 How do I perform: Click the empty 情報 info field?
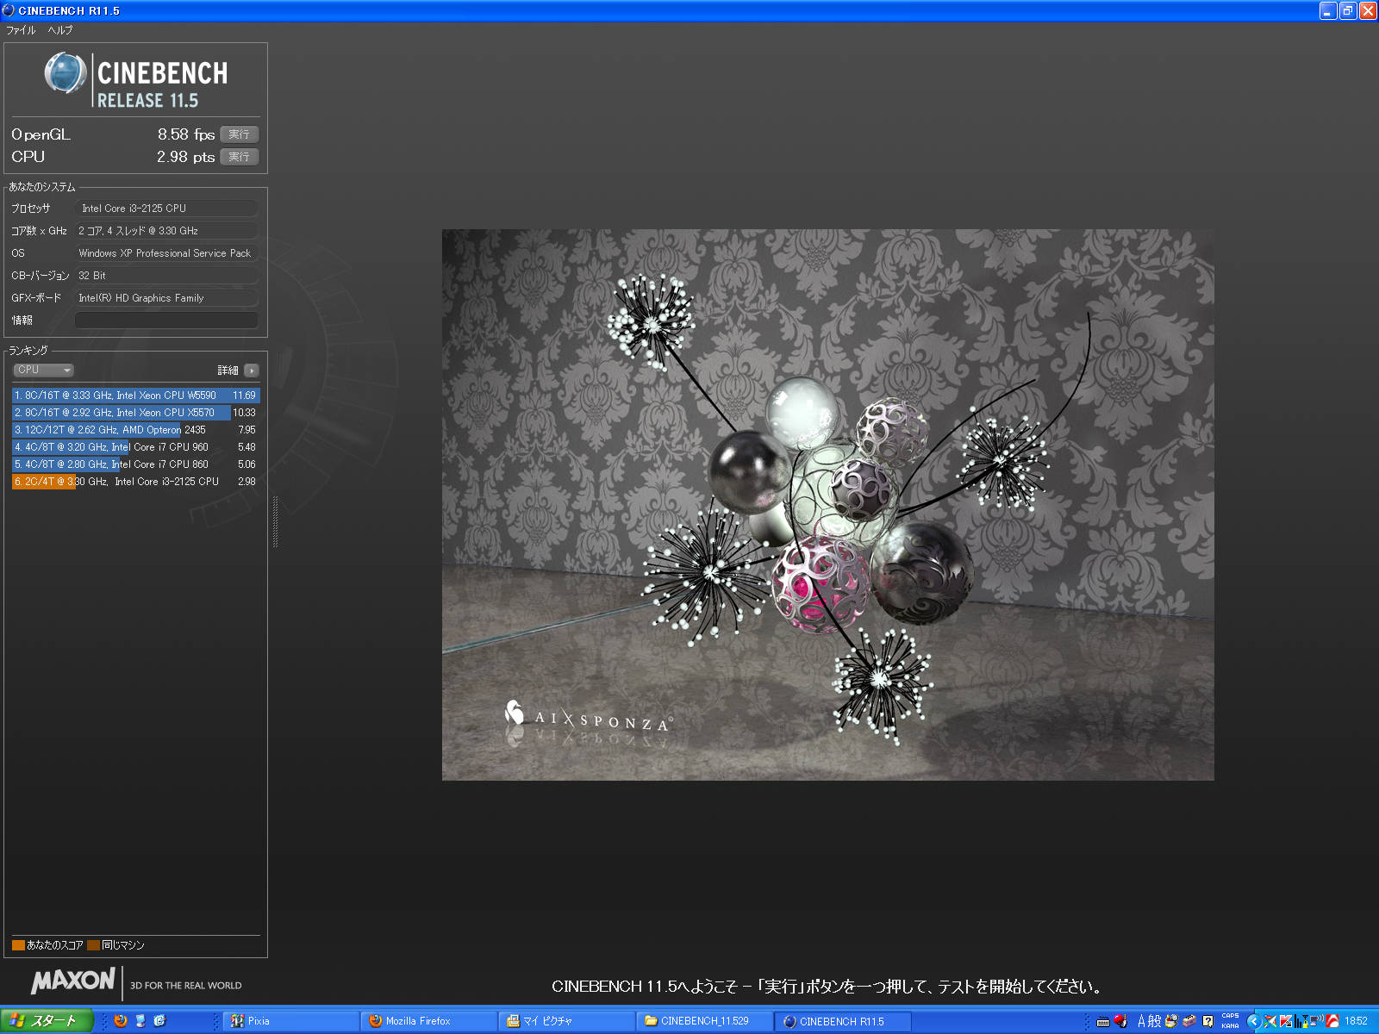click(166, 321)
